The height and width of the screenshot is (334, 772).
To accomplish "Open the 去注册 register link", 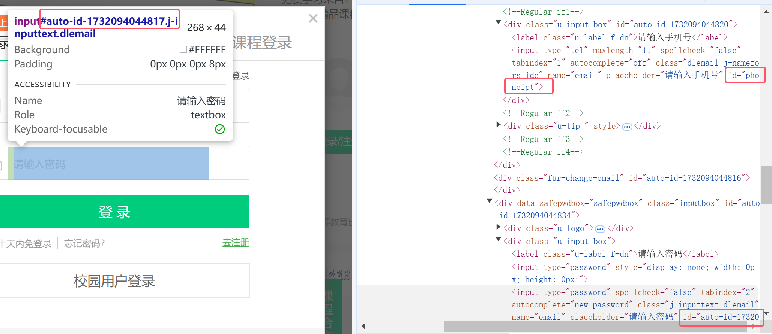I will (x=236, y=243).
